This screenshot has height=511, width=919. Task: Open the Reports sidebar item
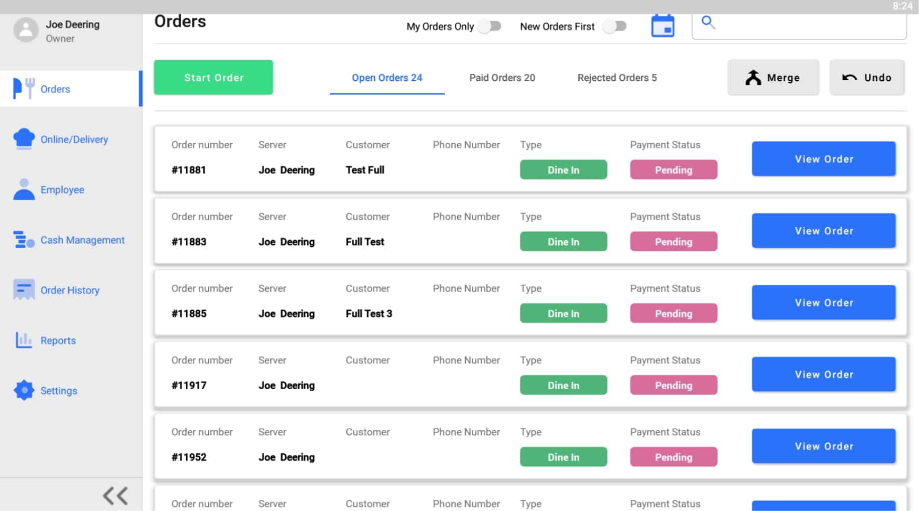click(71, 340)
